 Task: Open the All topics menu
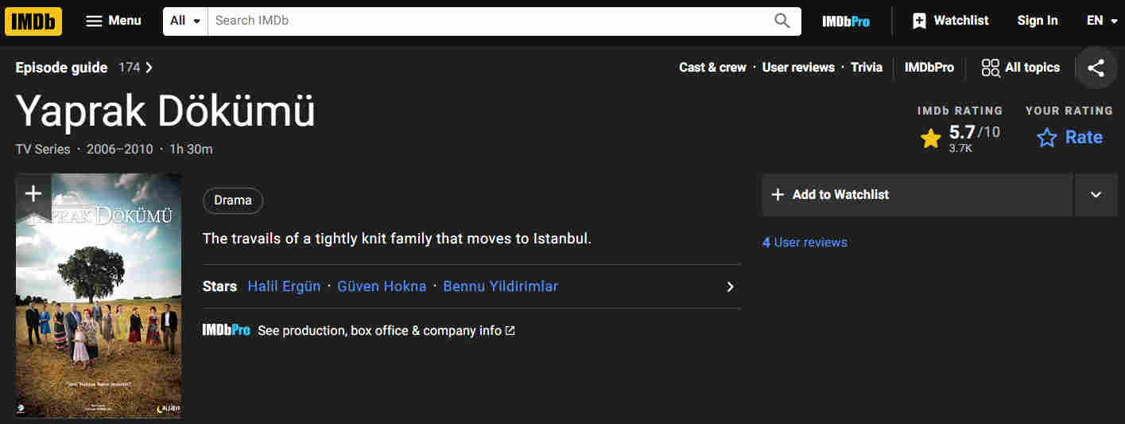1020,68
